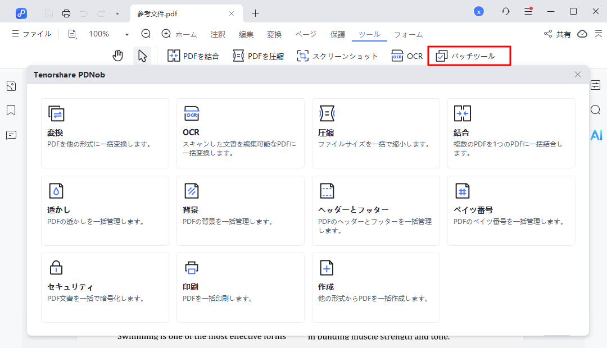This screenshot has height=348, width=607.
Task: Select the 変換 batch conversion tile
Action: (105, 133)
